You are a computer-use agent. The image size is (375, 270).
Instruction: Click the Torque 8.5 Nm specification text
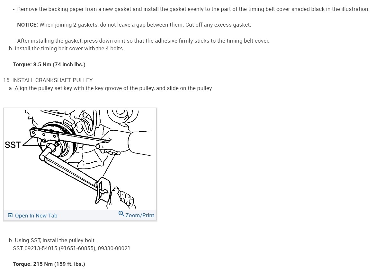pos(49,64)
